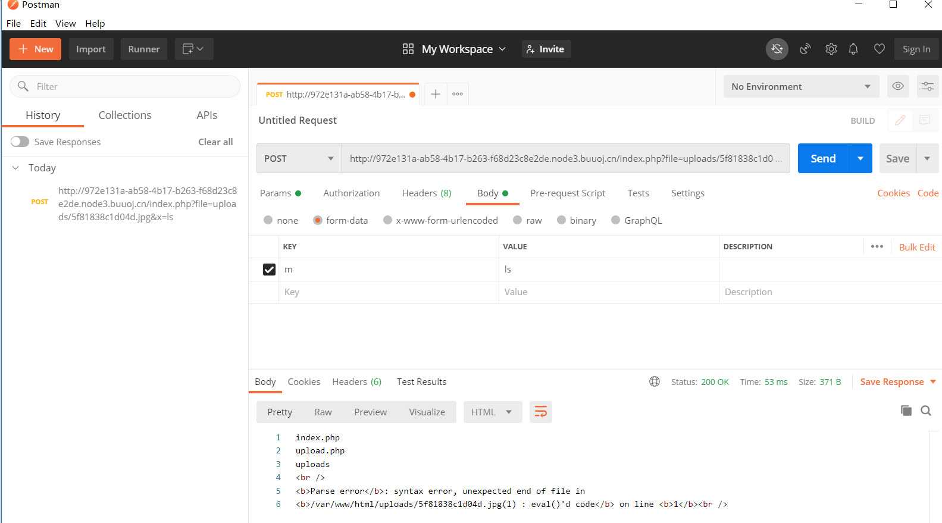Open the Params request tab
This screenshot has width=942, height=523.
click(281, 193)
